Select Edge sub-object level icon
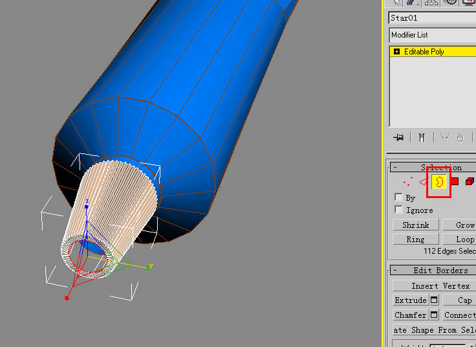This screenshot has height=347, width=476. (422, 182)
